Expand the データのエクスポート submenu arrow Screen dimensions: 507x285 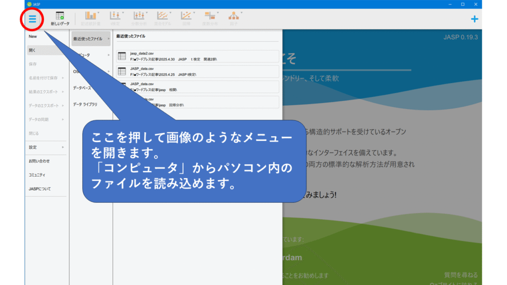pyautogui.click(x=63, y=106)
